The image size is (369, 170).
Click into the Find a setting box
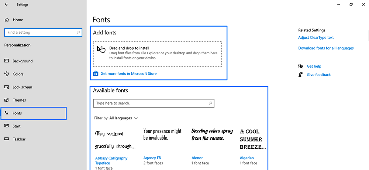[x=43, y=33]
